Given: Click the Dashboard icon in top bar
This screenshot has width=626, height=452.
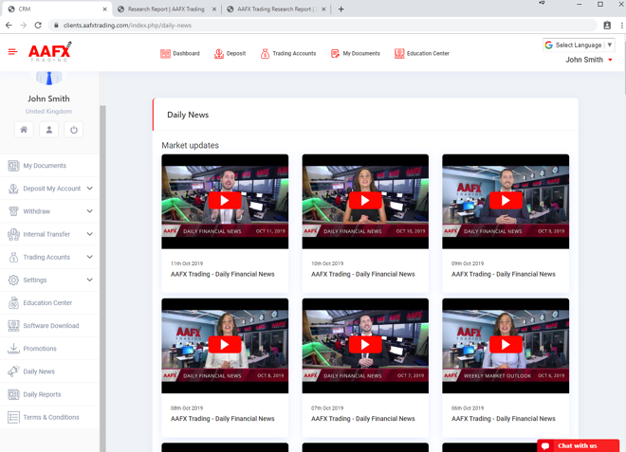Looking at the screenshot, I should tap(165, 53).
